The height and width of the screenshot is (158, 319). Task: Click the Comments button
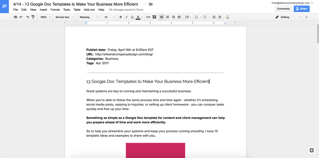[x=283, y=9]
